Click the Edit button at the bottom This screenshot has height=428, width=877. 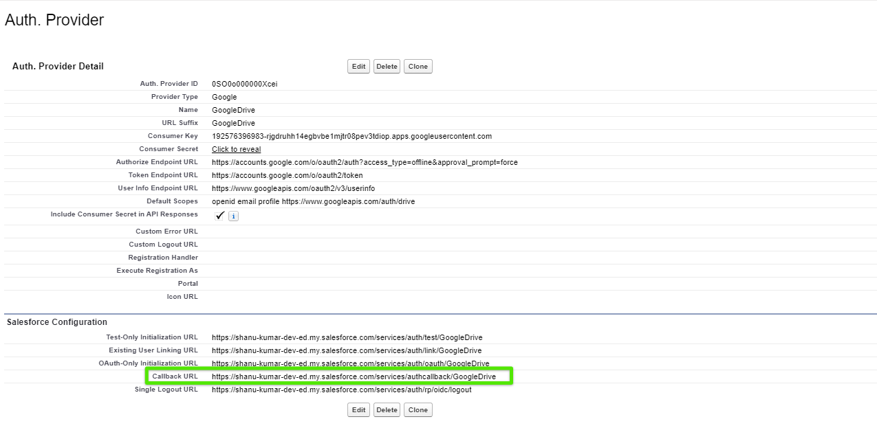coord(358,409)
